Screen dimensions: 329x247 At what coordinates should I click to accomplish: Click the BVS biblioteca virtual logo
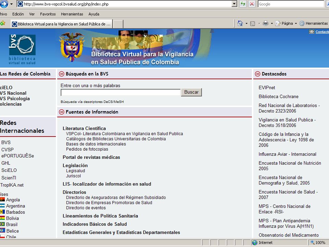click(x=22, y=49)
